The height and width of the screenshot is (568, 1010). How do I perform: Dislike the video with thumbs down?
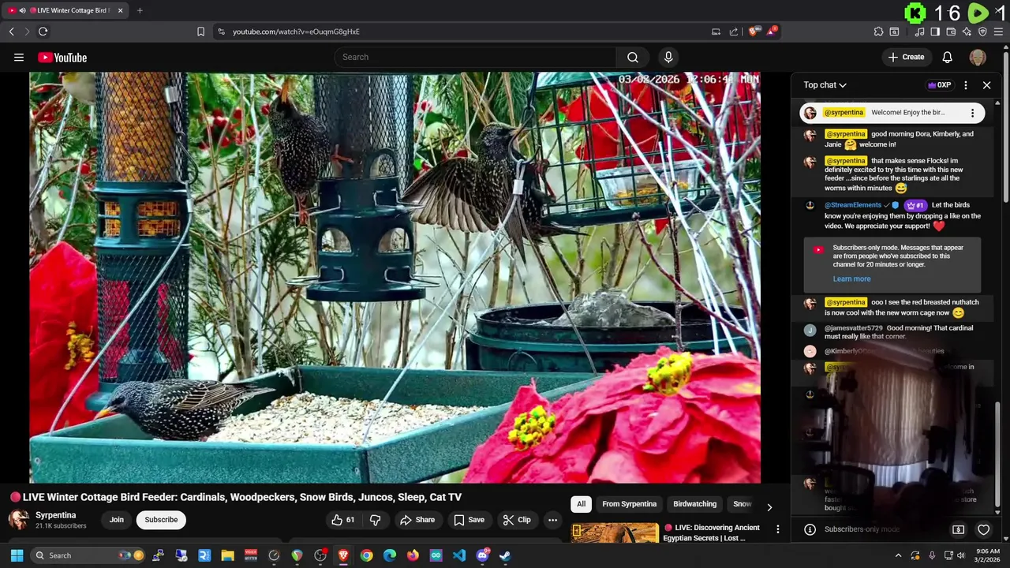pos(376,520)
